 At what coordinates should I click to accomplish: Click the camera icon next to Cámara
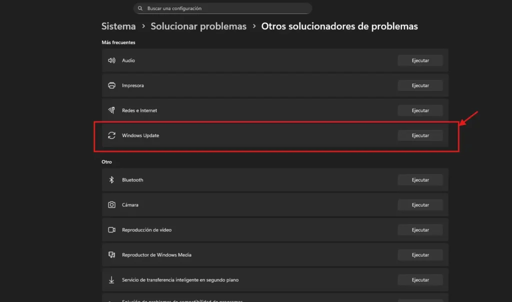pos(111,204)
